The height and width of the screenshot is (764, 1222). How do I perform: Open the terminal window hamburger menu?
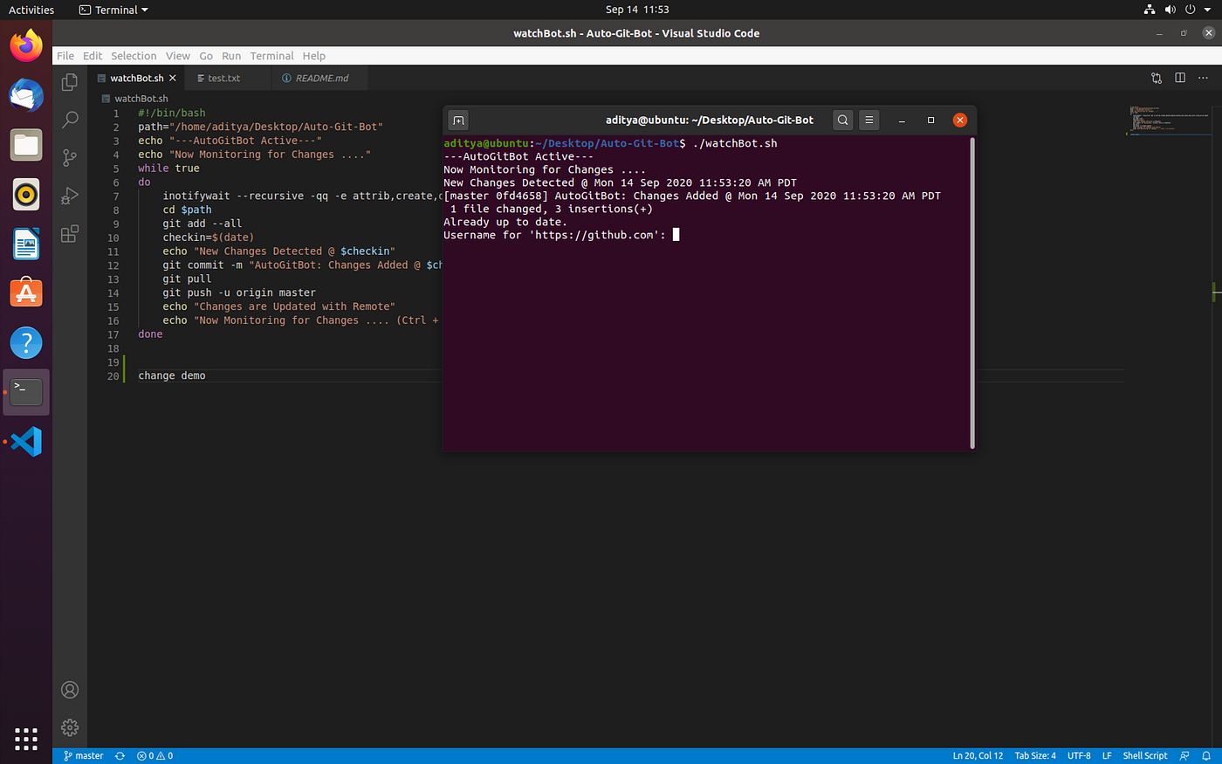(868, 120)
